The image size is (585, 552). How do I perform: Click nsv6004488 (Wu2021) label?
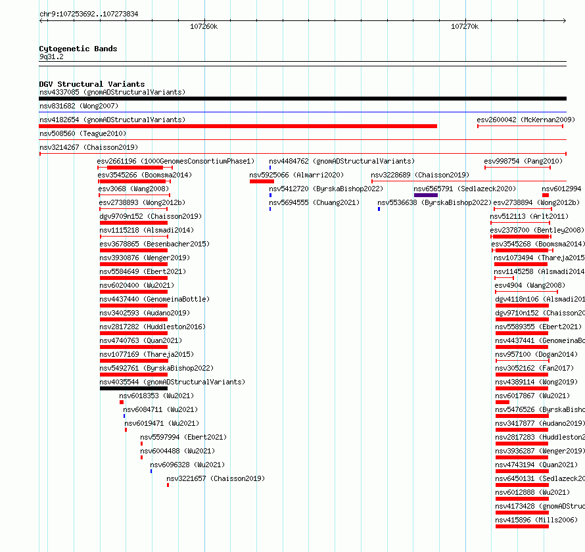177,451
